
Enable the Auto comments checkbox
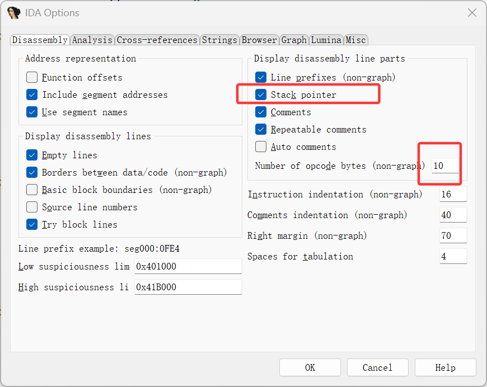coord(261,147)
